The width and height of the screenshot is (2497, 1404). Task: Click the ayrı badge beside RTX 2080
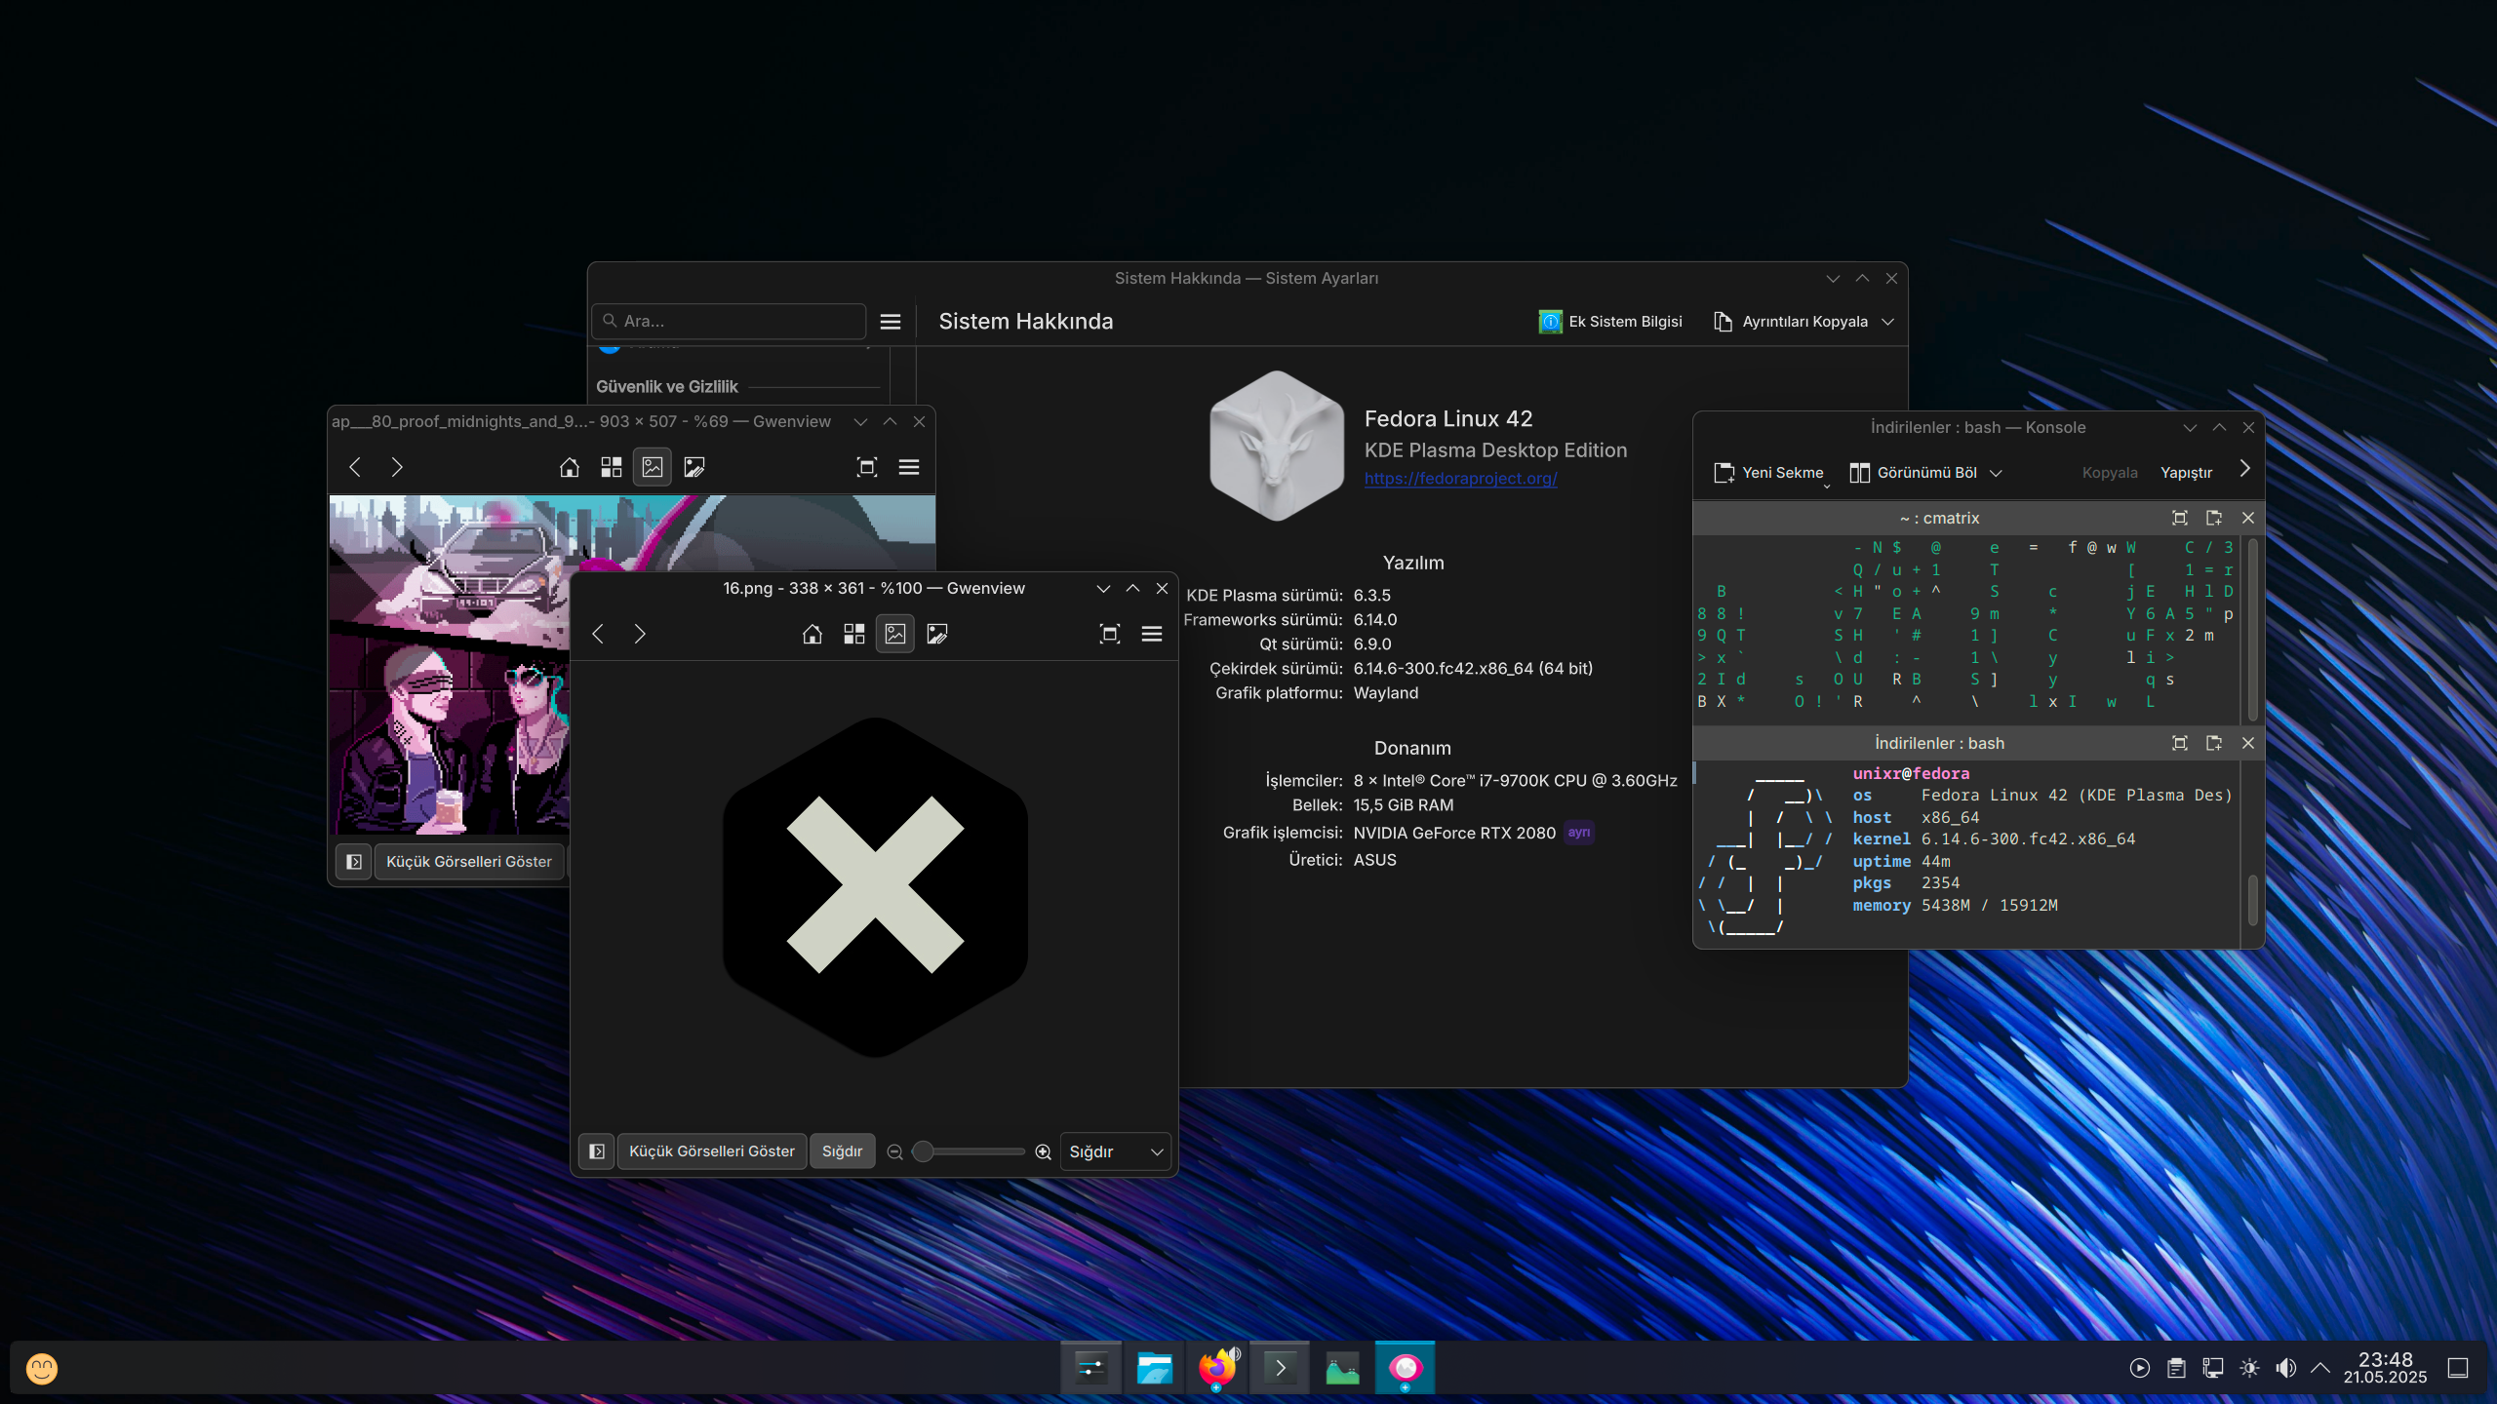(x=1578, y=833)
